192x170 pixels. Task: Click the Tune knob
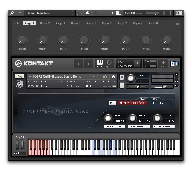coord(131,78)
